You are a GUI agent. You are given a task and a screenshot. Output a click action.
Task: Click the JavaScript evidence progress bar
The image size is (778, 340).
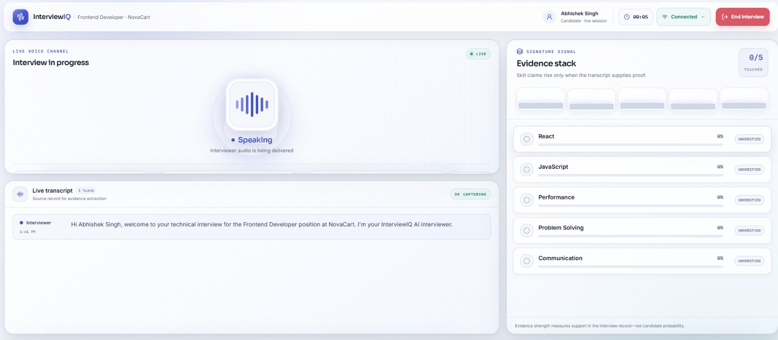(631, 175)
